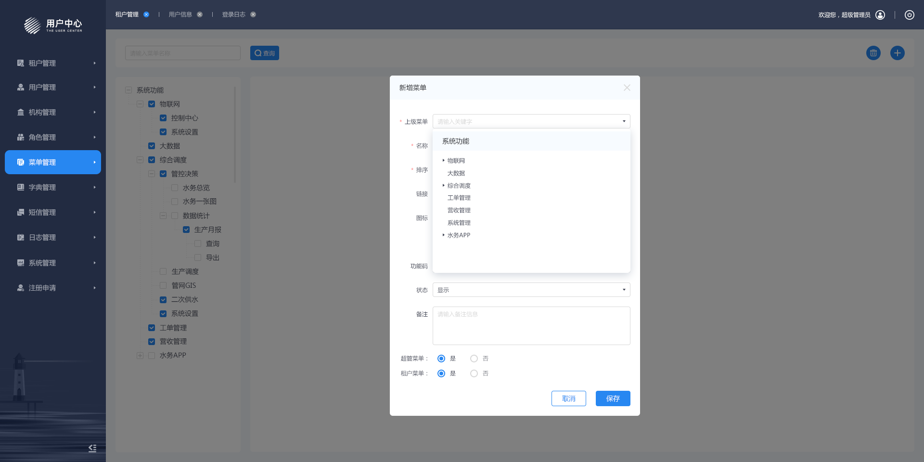924x462 pixels.
Task: Open the 状态 dropdown showing 显示
Action: click(x=531, y=290)
